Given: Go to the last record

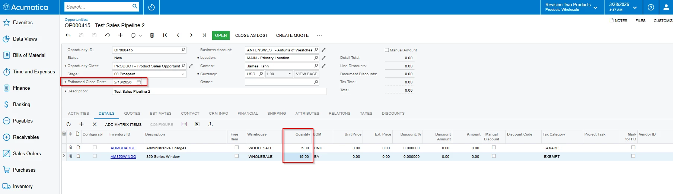Looking at the screenshot, I should point(204,35).
